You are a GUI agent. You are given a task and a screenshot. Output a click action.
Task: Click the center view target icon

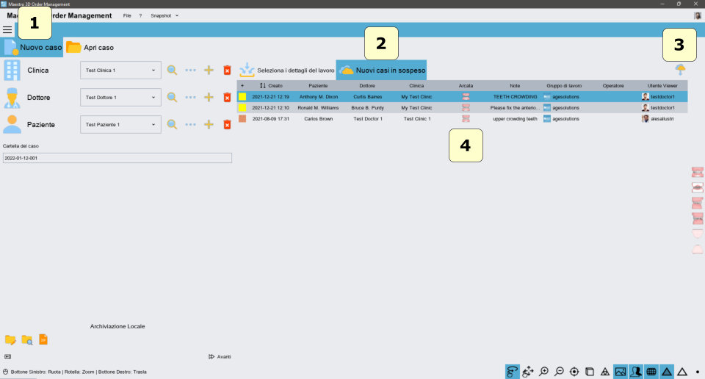pos(574,372)
